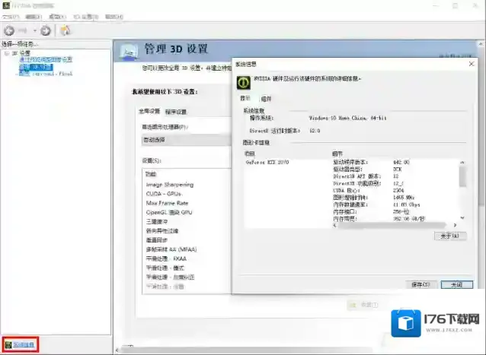Click the 驱动程序版本 detail row
This screenshot has height=355, width=486.
point(371,162)
